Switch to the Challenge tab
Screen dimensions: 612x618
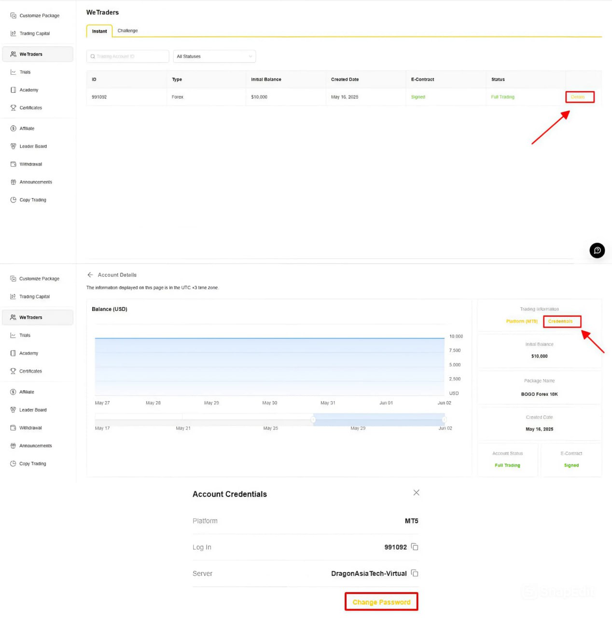tap(127, 31)
